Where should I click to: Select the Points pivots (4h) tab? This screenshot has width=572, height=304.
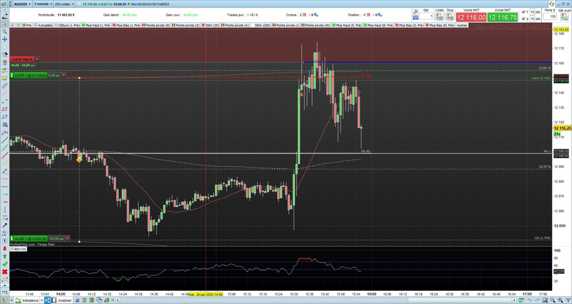316,25
